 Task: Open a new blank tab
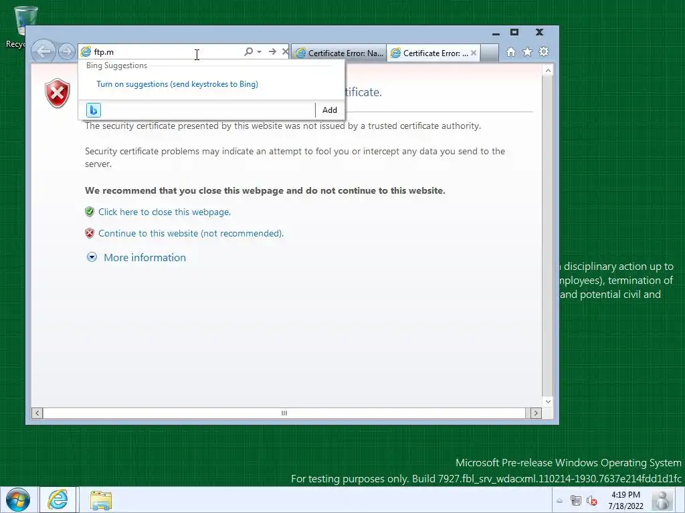pos(490,53)
